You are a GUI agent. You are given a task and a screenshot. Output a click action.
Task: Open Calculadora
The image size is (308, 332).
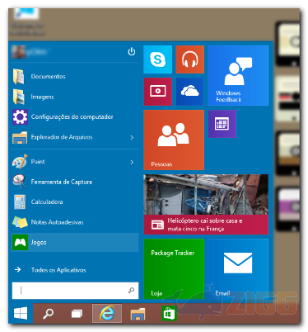click(x=75, y=202)
